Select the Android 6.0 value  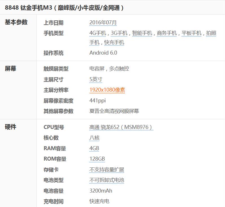tap(103, 53)
